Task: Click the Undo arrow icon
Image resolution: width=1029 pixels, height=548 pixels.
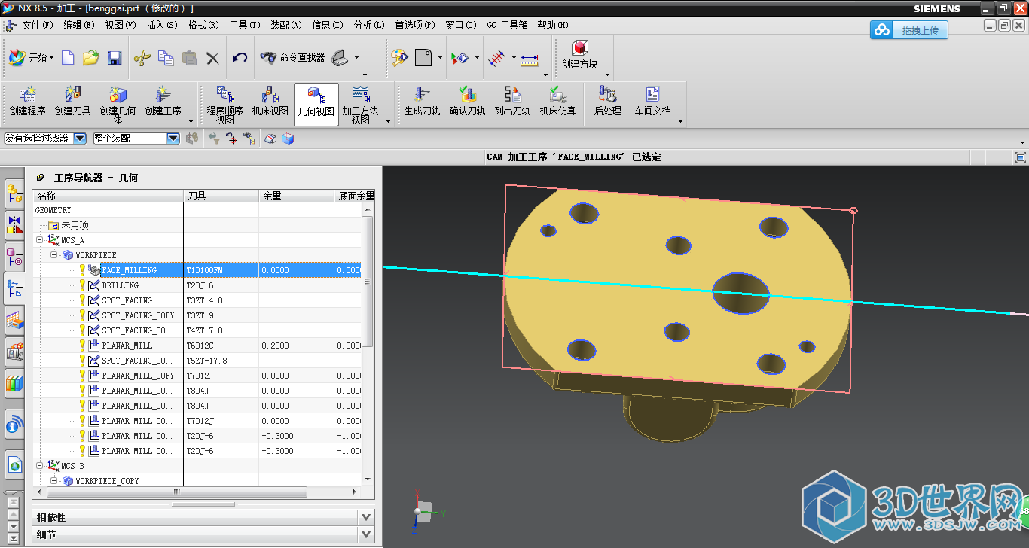Action: coord(240,57)
